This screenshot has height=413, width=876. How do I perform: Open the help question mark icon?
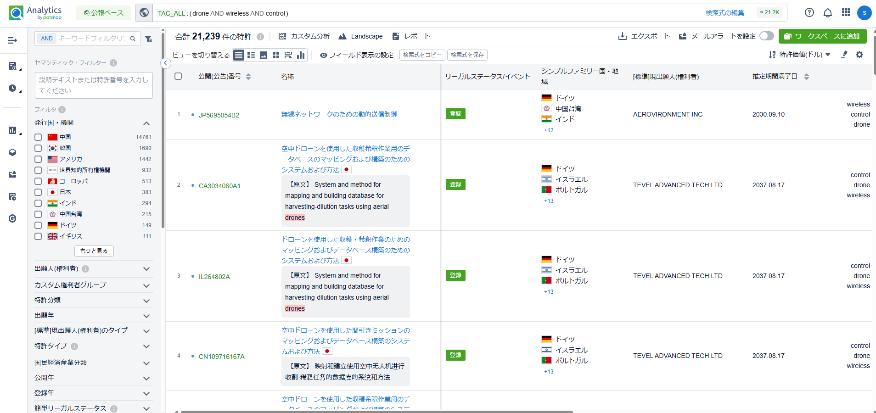[809, 13]
